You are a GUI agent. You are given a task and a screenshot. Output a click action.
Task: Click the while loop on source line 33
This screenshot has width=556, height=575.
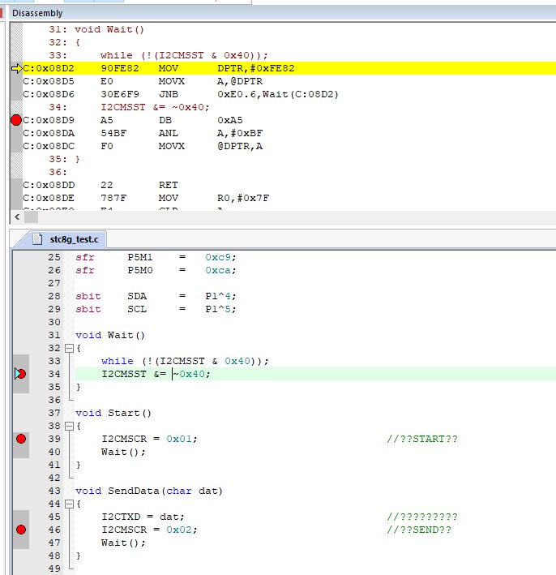[185, 361]
